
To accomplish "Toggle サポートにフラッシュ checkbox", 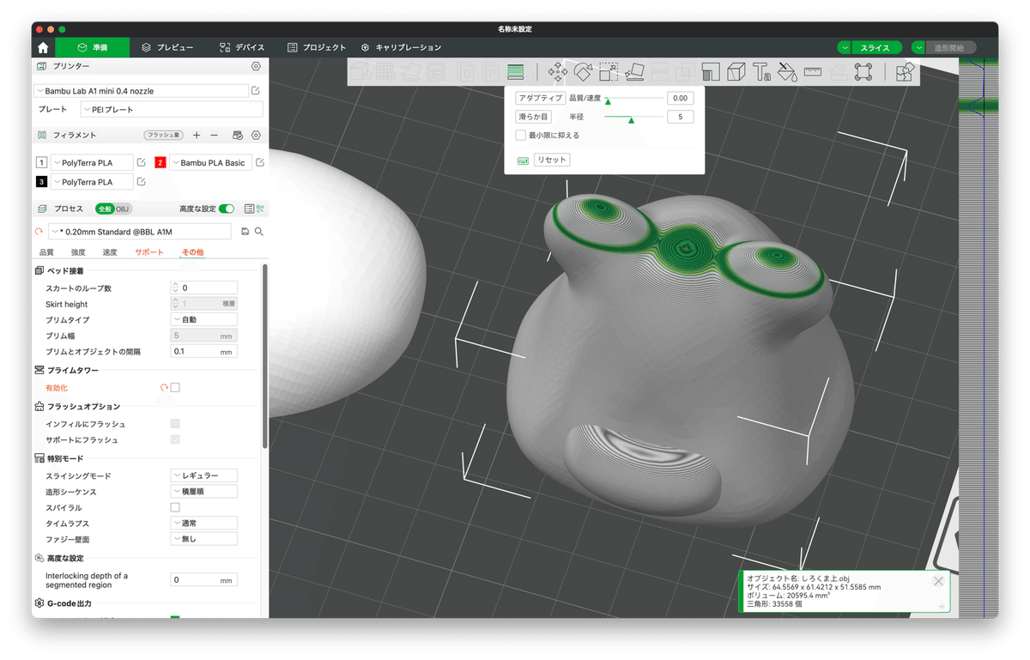I will pos(175,439).
